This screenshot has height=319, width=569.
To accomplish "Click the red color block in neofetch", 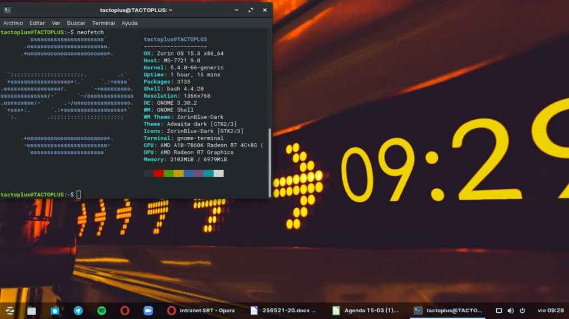I will (158, 174).
